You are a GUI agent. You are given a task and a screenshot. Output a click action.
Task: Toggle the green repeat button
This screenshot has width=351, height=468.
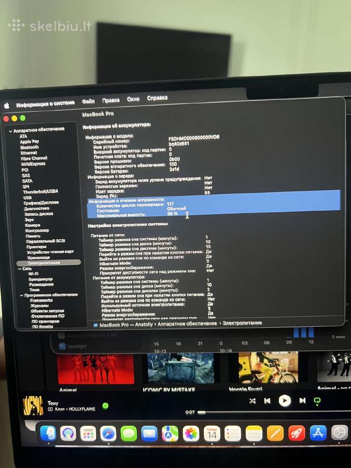317,401
